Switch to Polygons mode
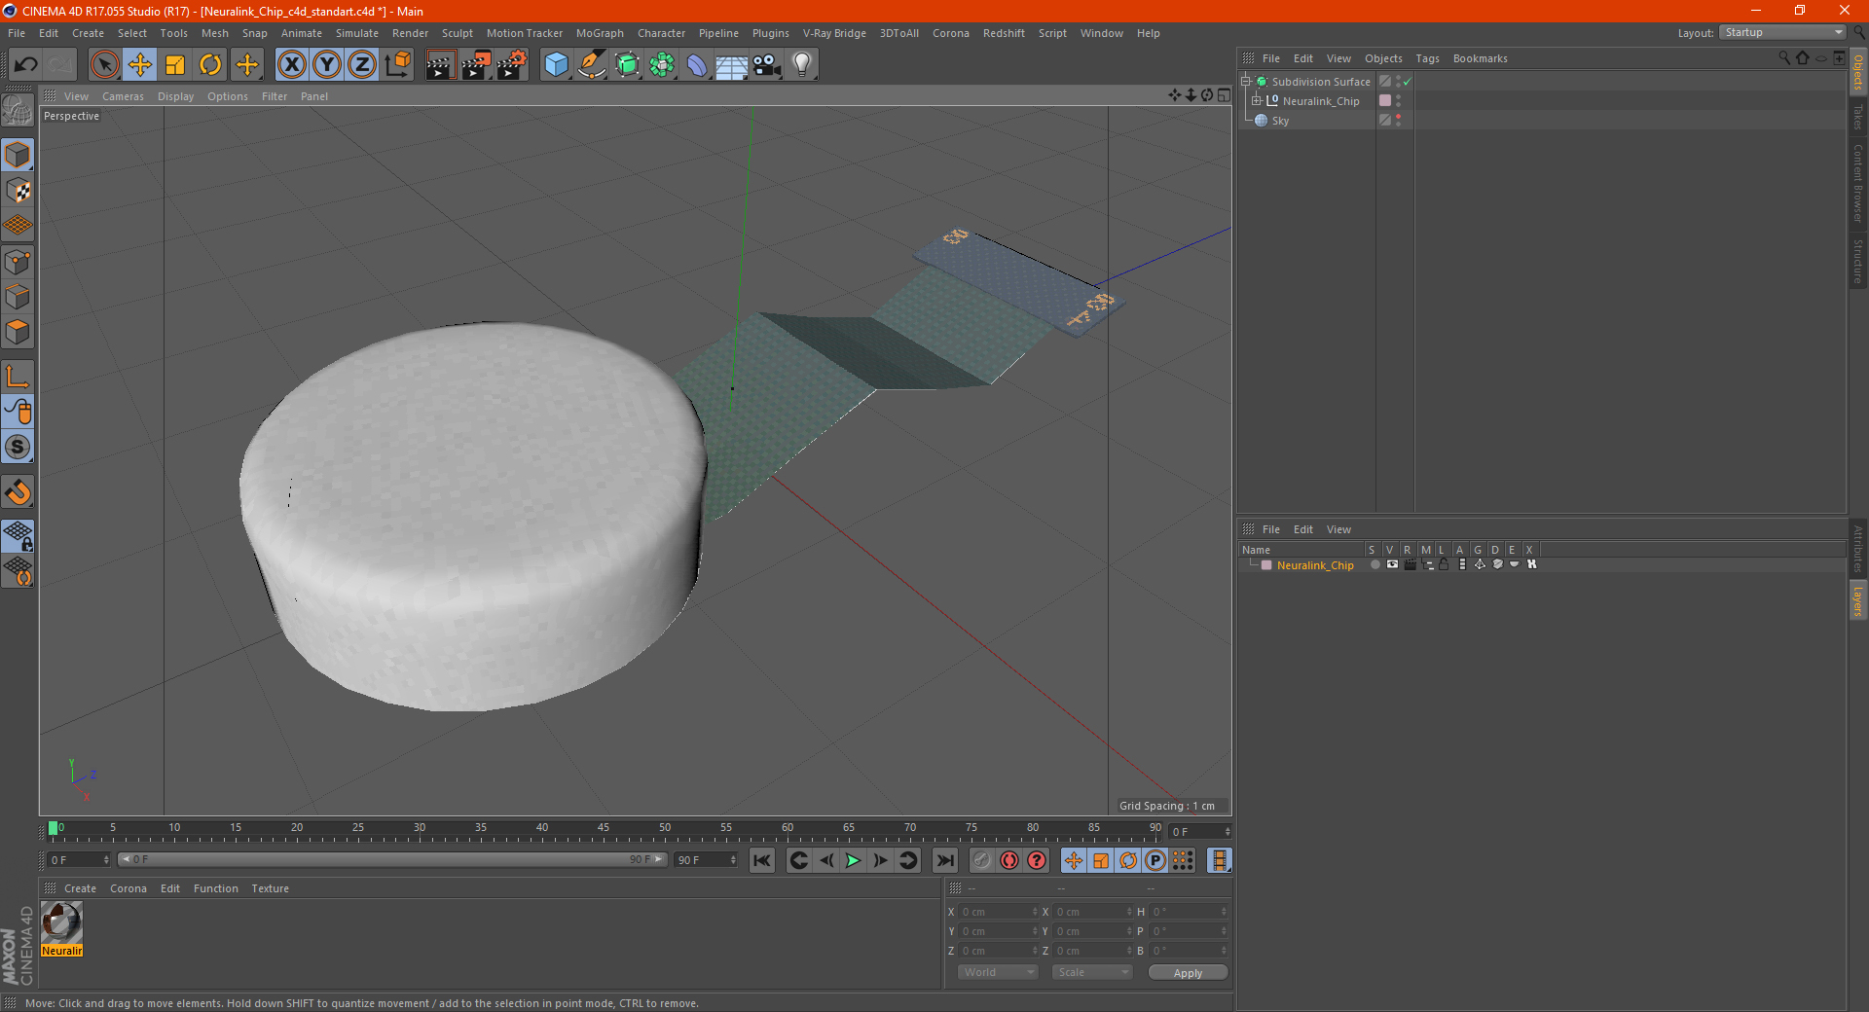This screenshot has height=1012, width=1869. tap(18, 332)
